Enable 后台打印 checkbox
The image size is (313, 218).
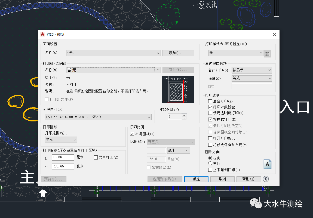tap(210, 101)
